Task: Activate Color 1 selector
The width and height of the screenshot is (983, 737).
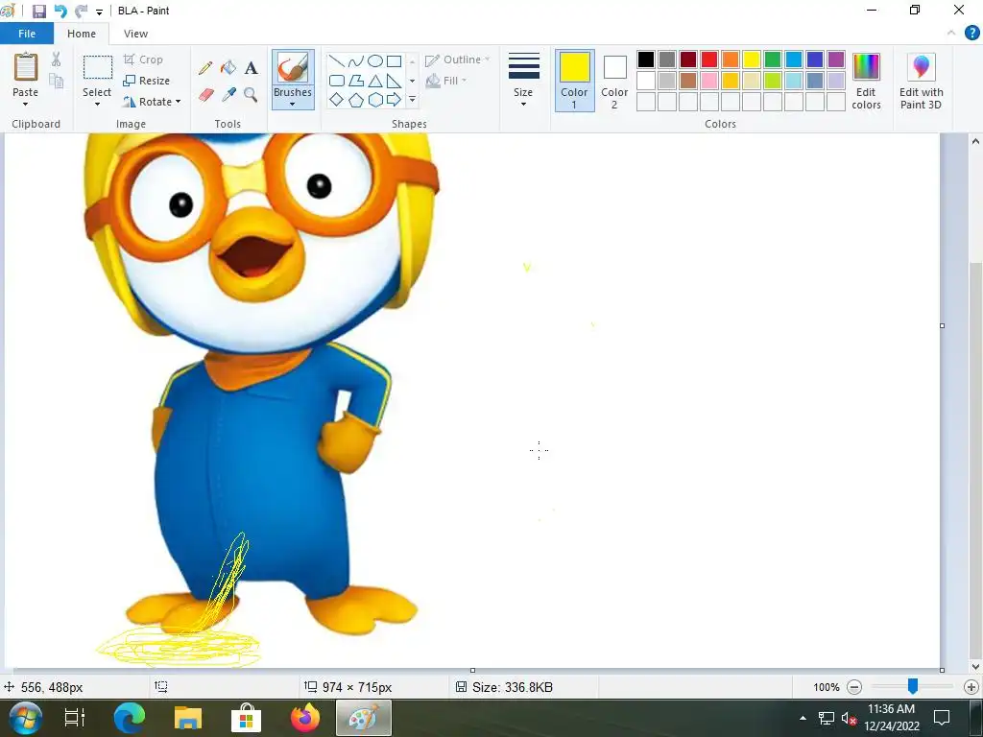Action: pos(574,81)
